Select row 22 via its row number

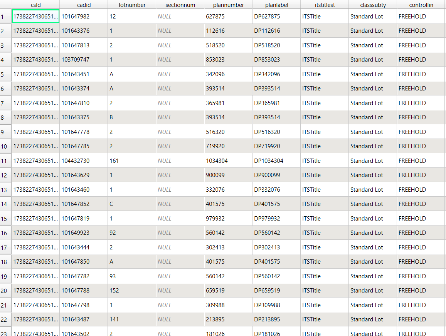[x=5, y=319]
